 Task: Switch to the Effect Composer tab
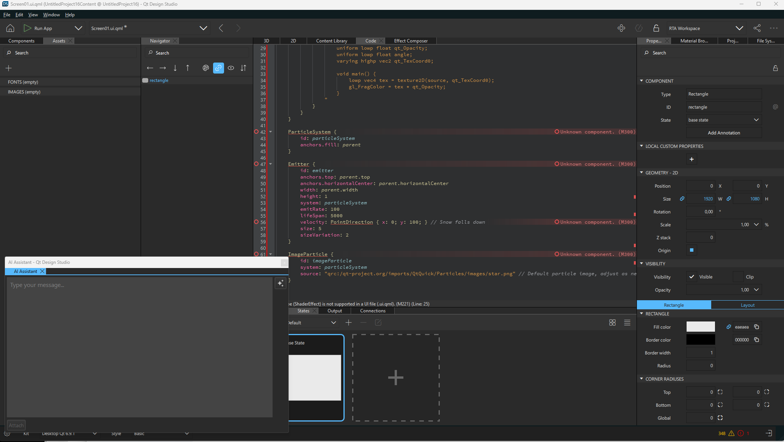[411, 41]
